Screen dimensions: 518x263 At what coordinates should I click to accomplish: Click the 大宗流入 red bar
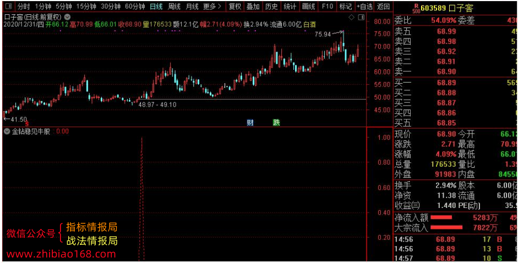click(446, 227)
